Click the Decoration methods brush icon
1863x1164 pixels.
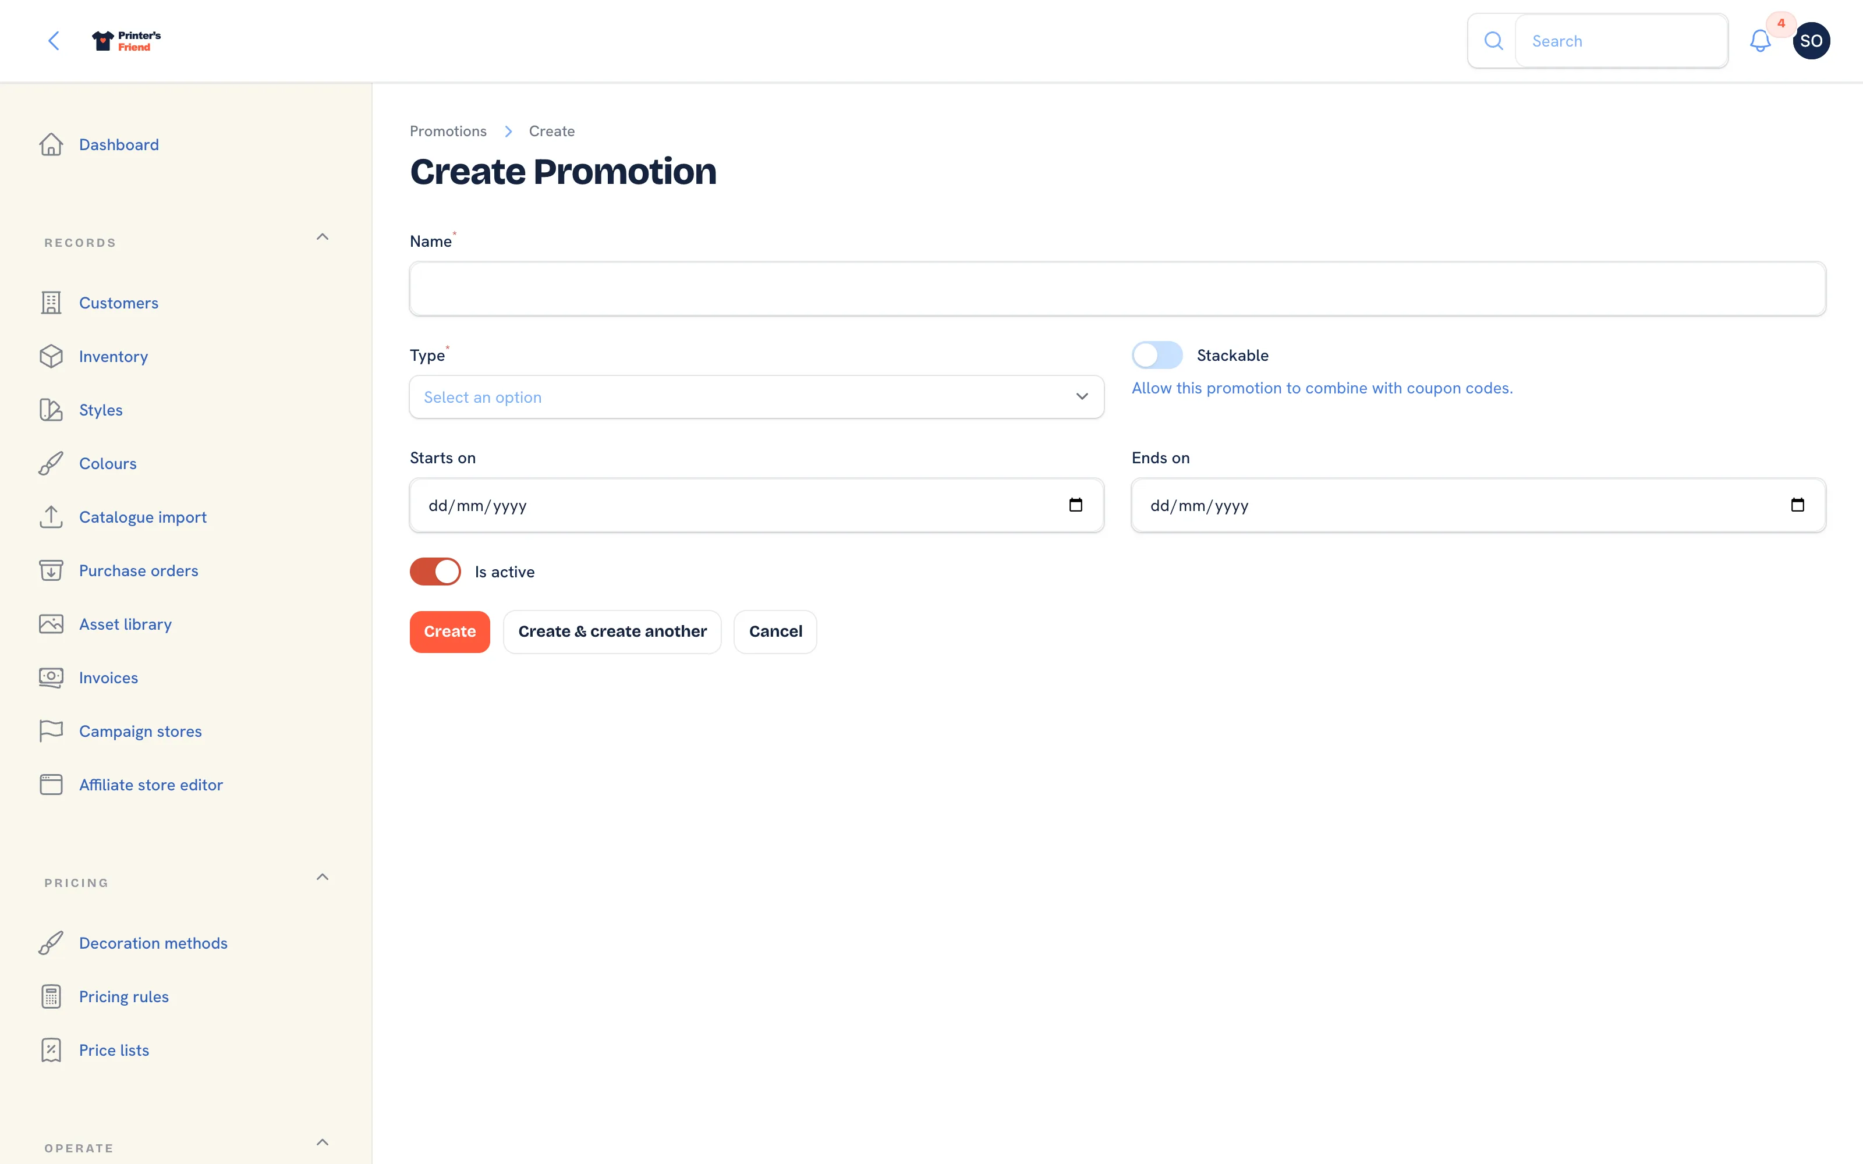coord(52,943)
